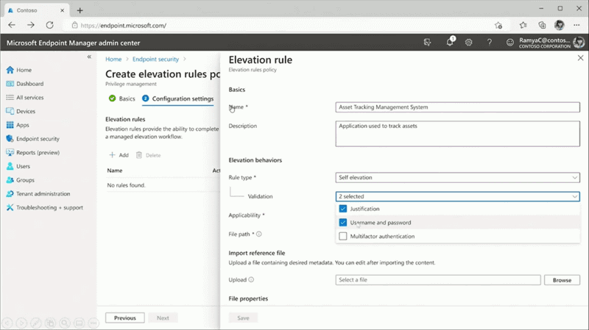The width and height of the screenshot is (589, 330).
Task: Uncheck Username and password option
Action: point(343,223)
